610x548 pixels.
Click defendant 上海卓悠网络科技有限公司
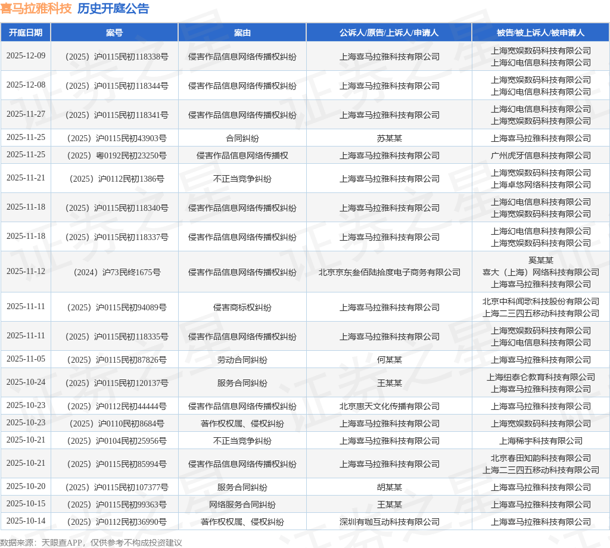point(540,184)
